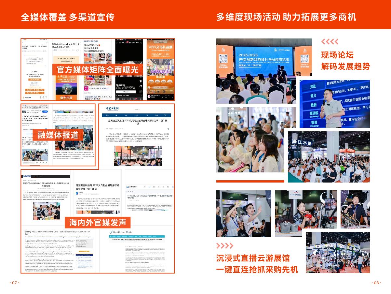Click the right-pointing orange chevrons icon

(225, 245)
